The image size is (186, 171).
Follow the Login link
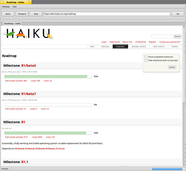pyautogui.click(x=104, y=42)
